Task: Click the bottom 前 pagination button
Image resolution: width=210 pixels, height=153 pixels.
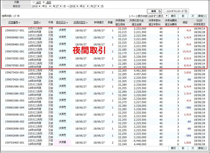Action: [183, 148]
